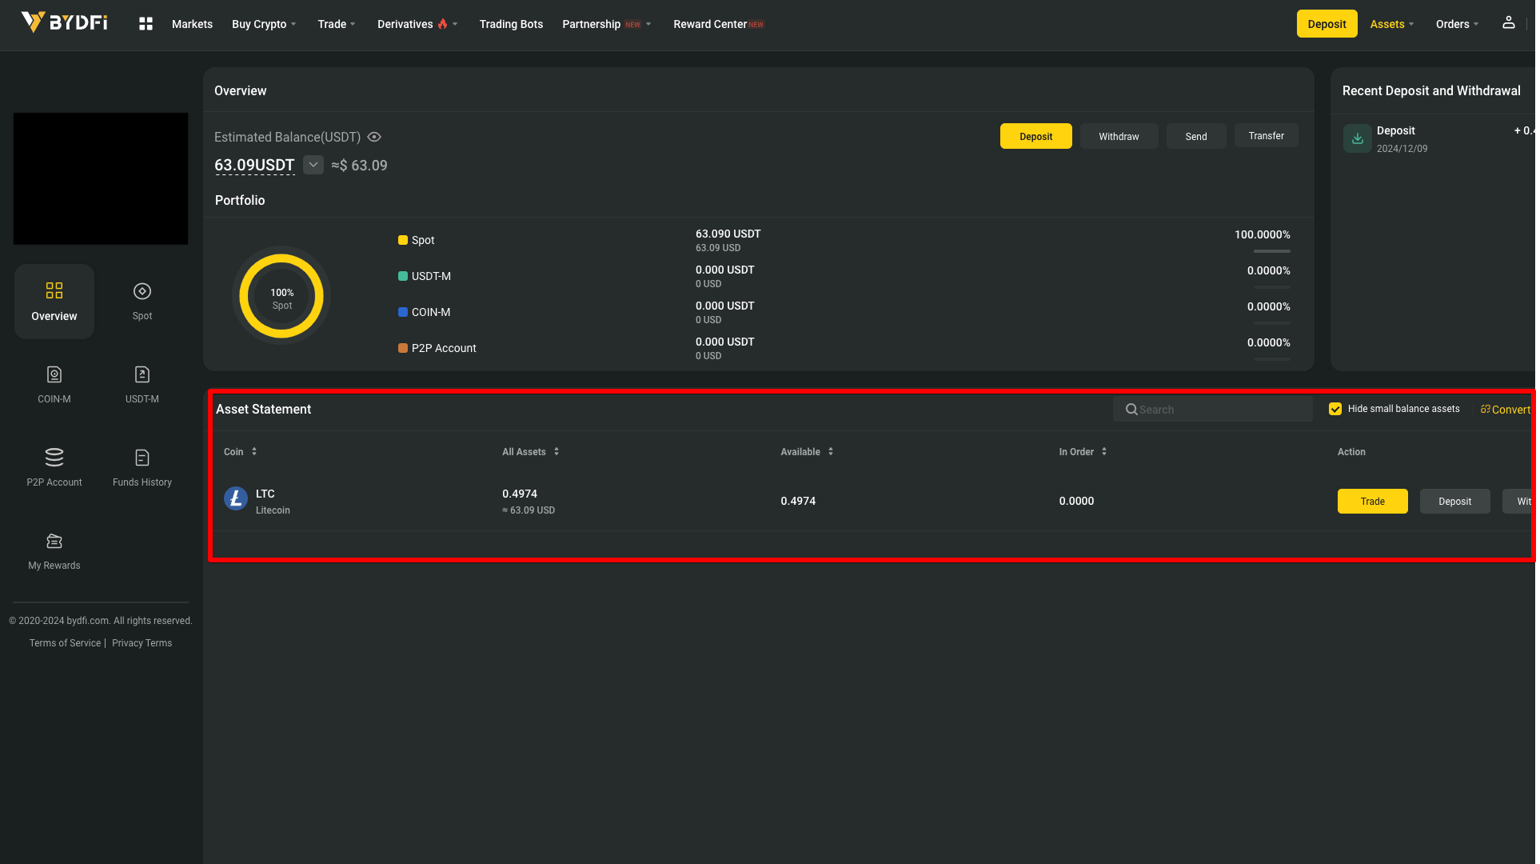Viewport: 1540px width, 864px height.
Task: Click the Transfer button
Action: click(x=1266, y=136)
